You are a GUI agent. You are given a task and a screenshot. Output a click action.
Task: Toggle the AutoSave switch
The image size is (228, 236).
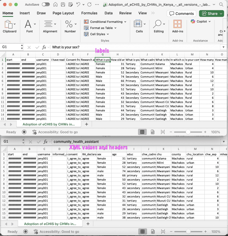pos(46,5)
